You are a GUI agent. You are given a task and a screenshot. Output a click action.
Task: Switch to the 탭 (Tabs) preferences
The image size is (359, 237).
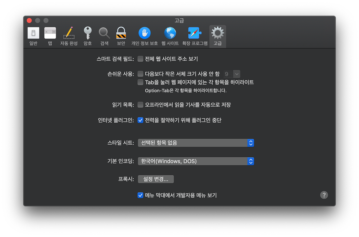click(x=50, y=36)
